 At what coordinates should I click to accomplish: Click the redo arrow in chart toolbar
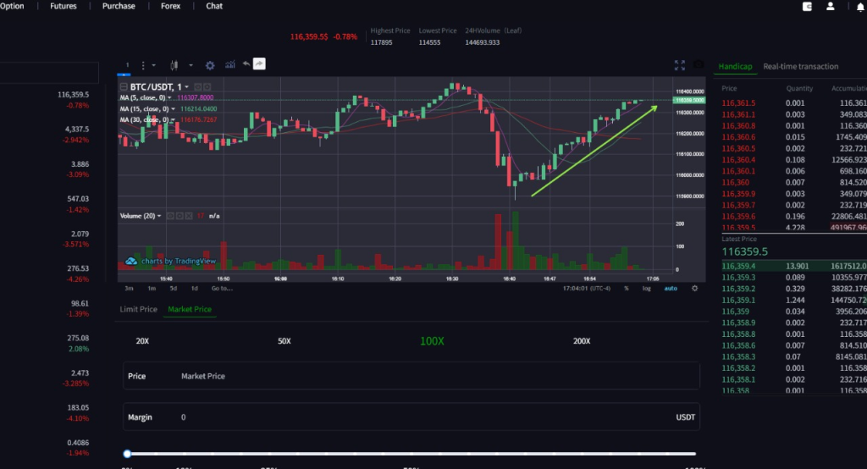tap(259, 63)
